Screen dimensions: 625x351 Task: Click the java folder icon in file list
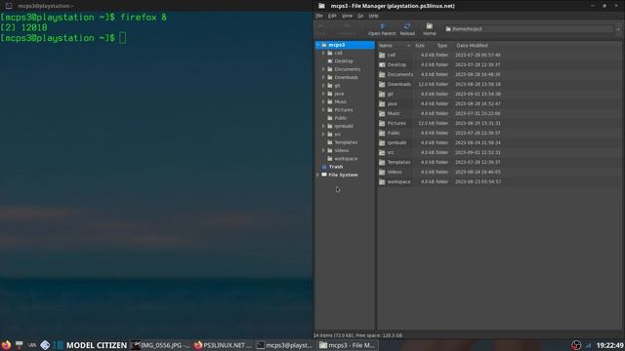tap(382, 103)
